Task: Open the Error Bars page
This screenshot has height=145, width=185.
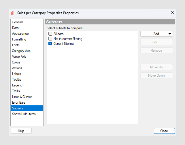Action: (19, 103)
